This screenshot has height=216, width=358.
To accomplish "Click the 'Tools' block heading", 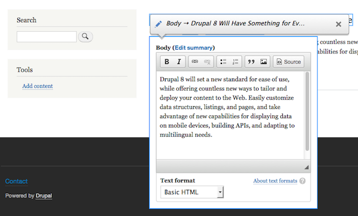I will pos(25,70).
